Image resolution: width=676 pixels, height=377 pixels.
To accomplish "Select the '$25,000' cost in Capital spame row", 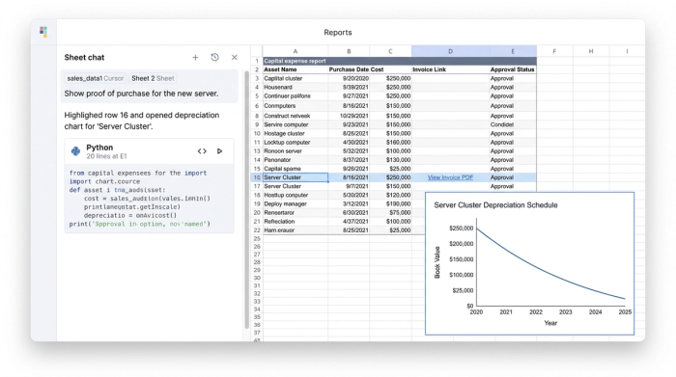I will pyautogui.click(x=390, y=169).
